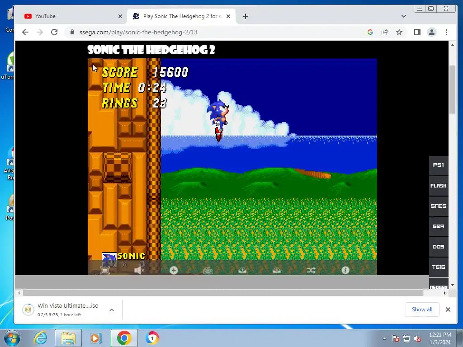Image resolution: width=463 pixels, height=347 pixels.
Task: Click the page scroll down arrow
Action: [452, 285]
